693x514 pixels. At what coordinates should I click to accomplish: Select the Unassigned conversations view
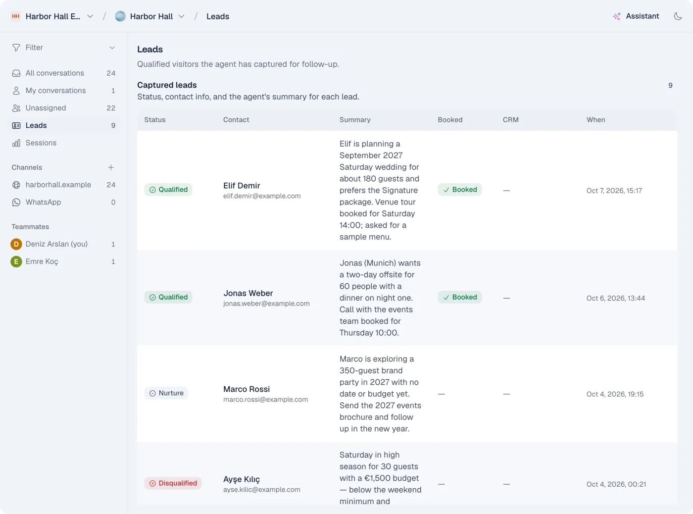pos(63,108)
